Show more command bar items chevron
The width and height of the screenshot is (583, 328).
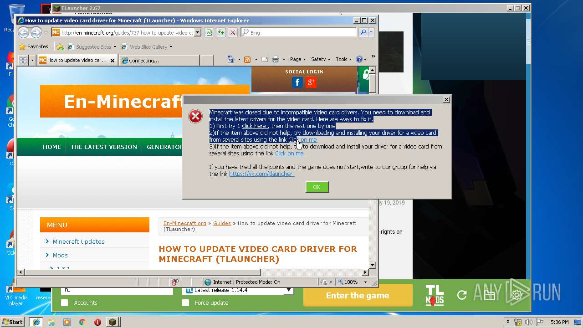tap(373, 57)
